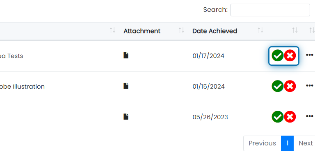Image resolution: width=315 pixels, height=154 pixels.
Task: Select page 1 in pagination
Action: pyautogui.click(x=287, y=143)
